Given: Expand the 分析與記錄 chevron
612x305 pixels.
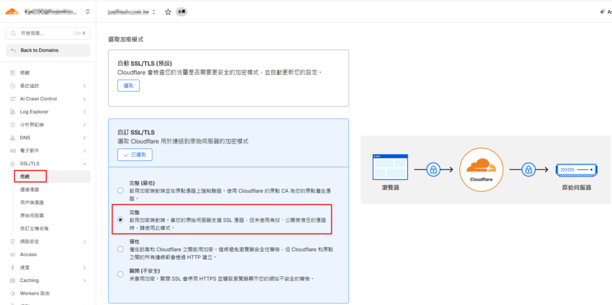Looking at the screenshot, I should (x=84, y=125).
